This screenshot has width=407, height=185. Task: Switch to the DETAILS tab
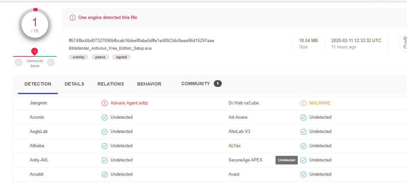tap(74, 84)
